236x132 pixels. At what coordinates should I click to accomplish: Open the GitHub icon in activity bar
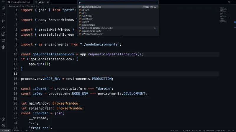(3, 47)
